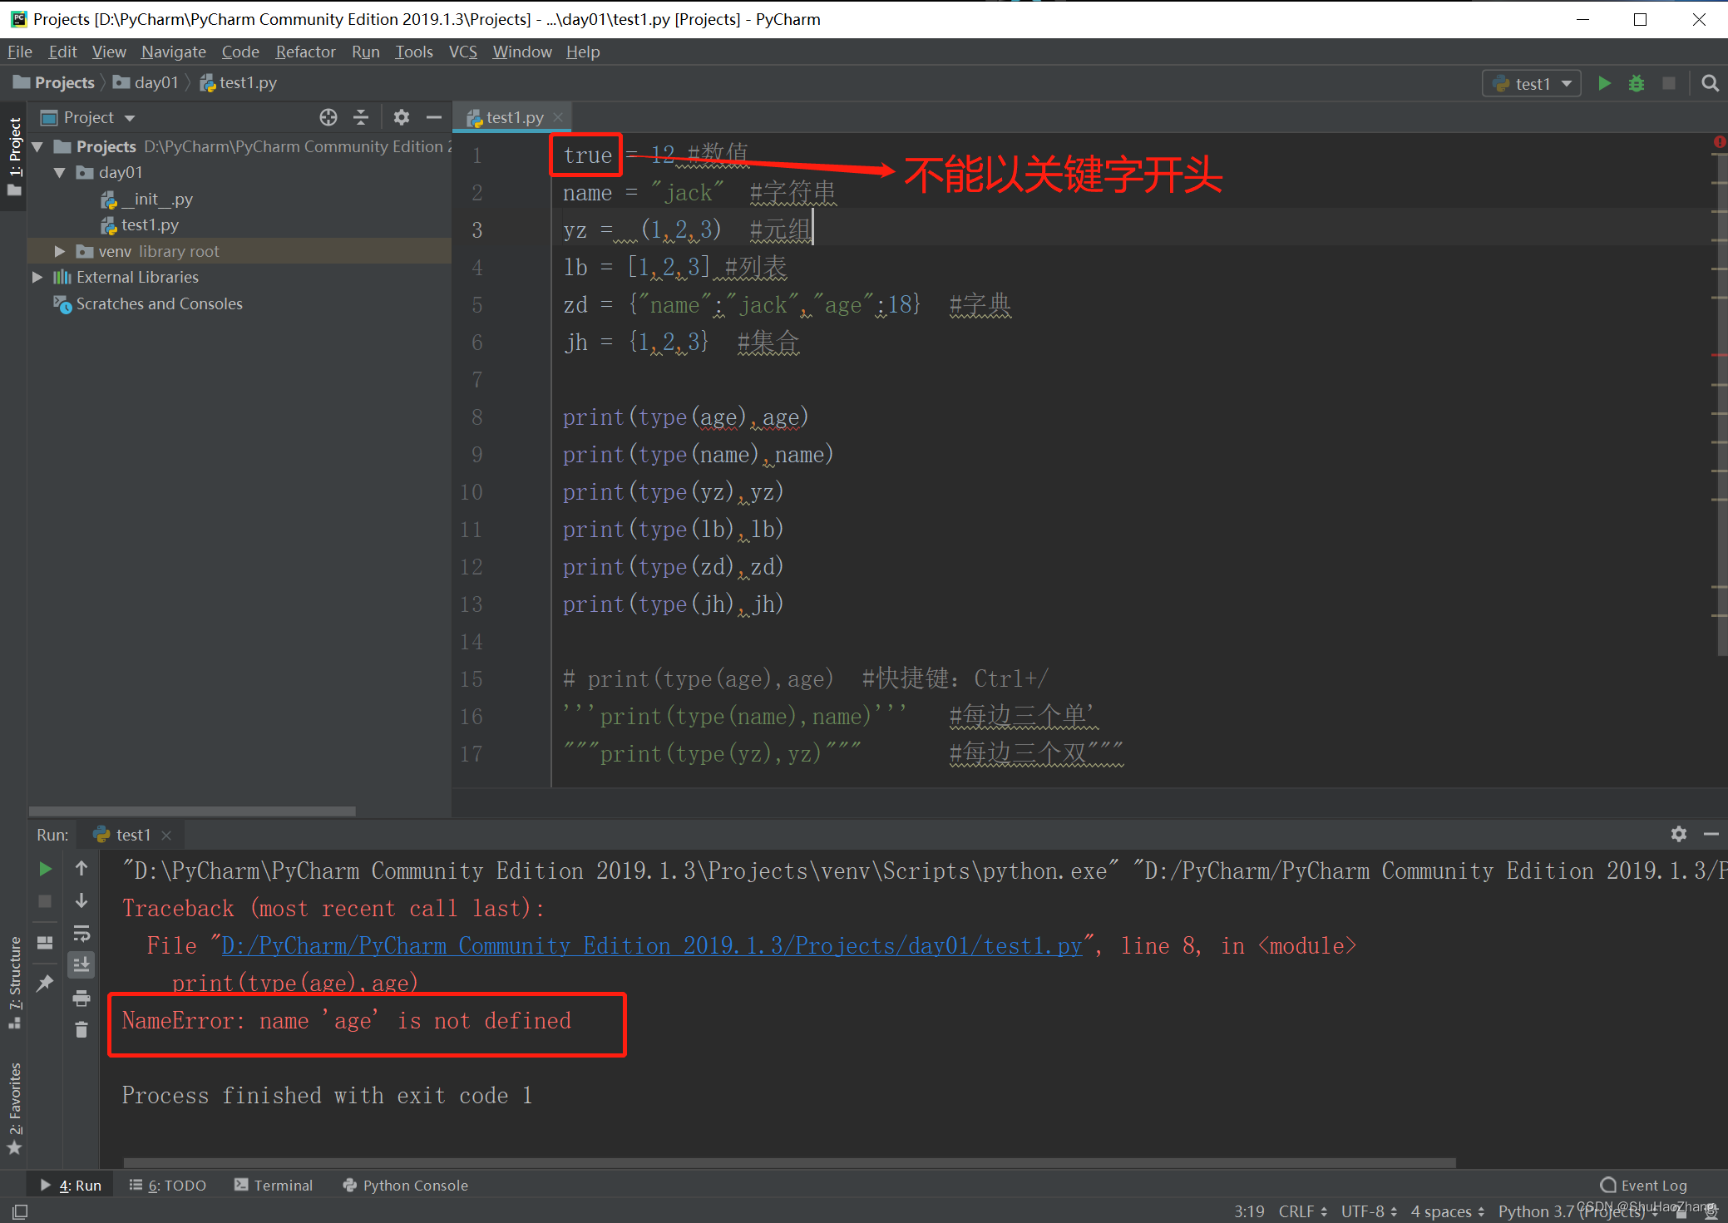Toggle the Structure tool window tab
Viewport: 1728px width, 1223px height.
pyautogui.click(x=15, y=981)
